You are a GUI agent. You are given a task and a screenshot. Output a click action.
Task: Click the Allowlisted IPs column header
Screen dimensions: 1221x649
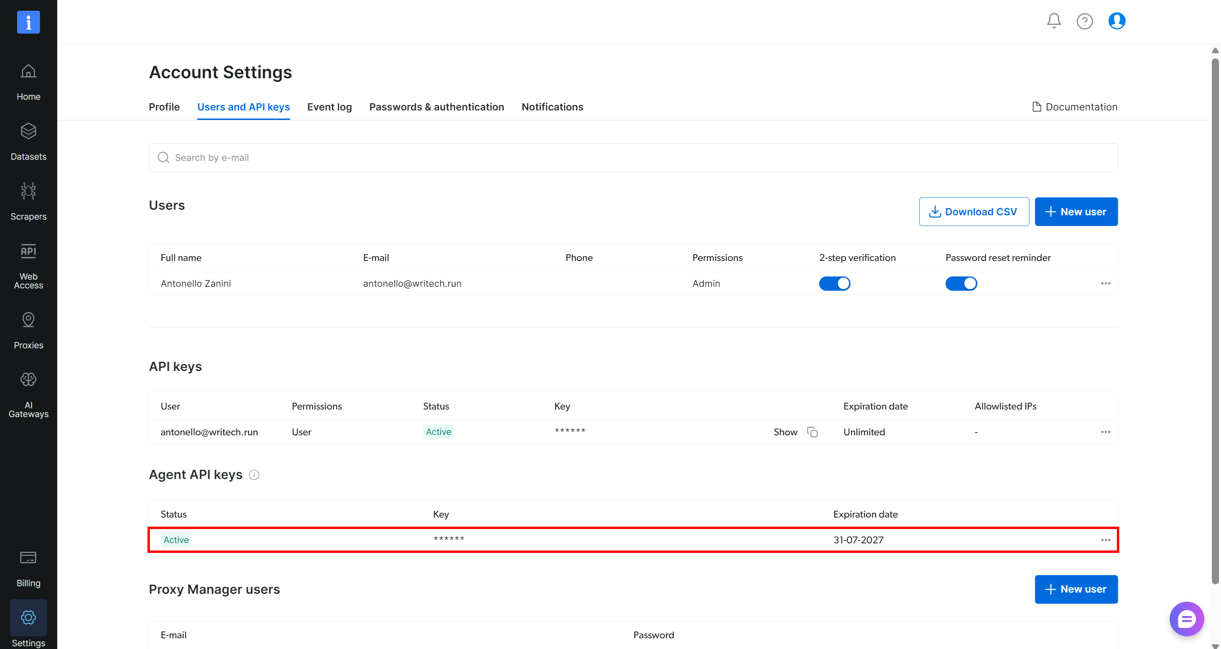point(1005,406)
